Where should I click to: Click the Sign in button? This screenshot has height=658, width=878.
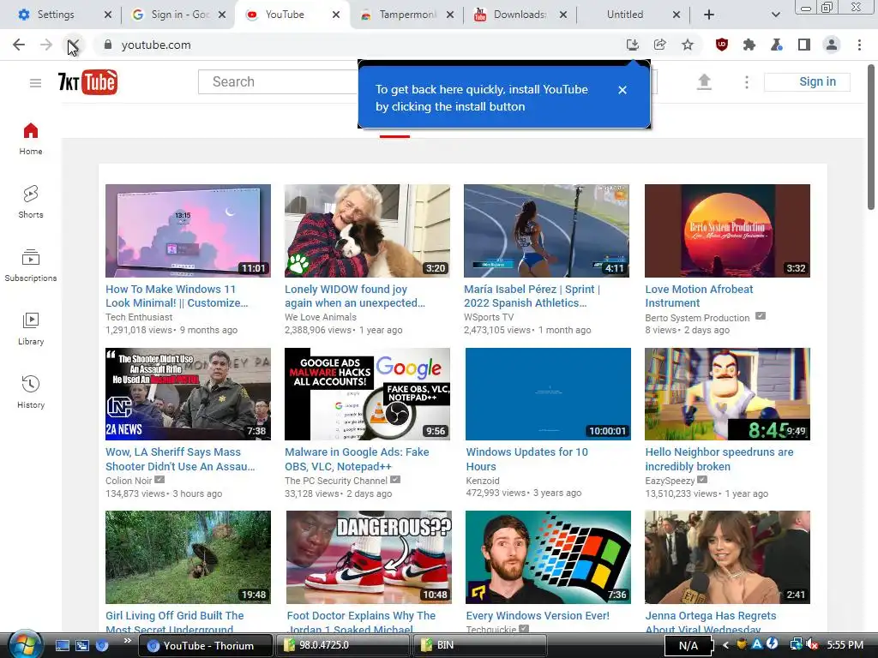pyautogui.click(x=807, y=81)
